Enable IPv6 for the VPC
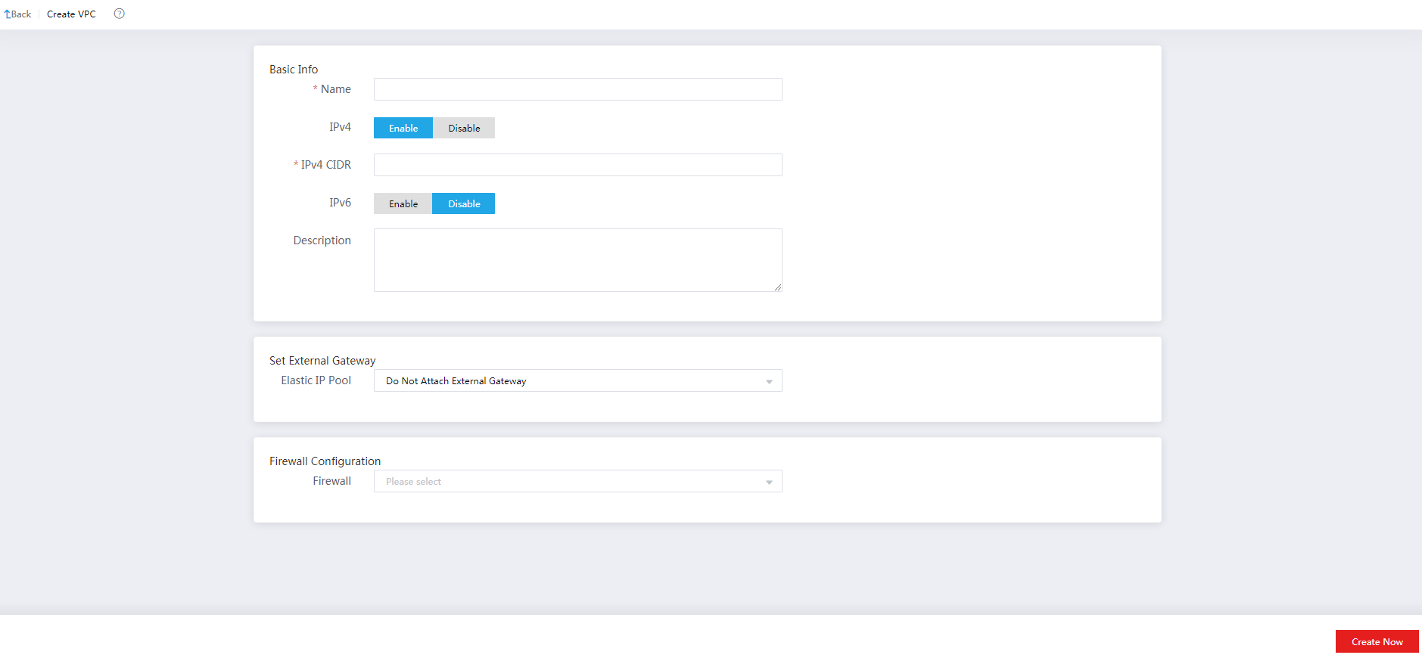Viewport: 1422px width, 658px height. pos(403,203)
